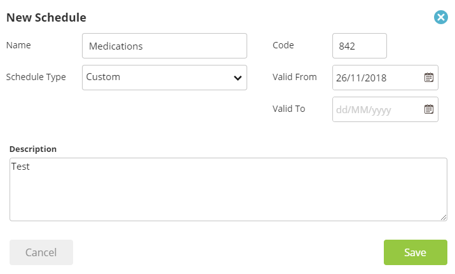This screenshot has height=274, width=455.
Task: Click the 26/11/2018 date text
Action: [x=362, y=78]
